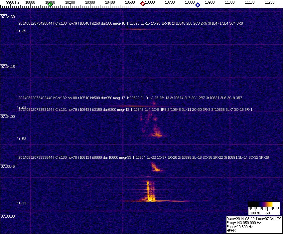Click the t+53 echo annotation

22,139
